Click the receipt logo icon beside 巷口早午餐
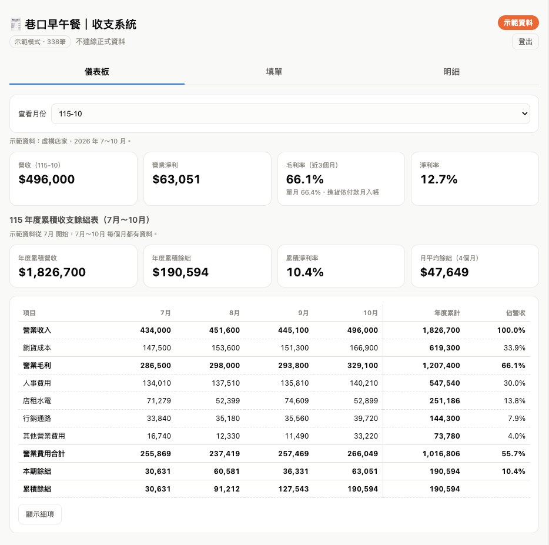The width and height of the screenshot is (549, 545). (x=16, y=24)
